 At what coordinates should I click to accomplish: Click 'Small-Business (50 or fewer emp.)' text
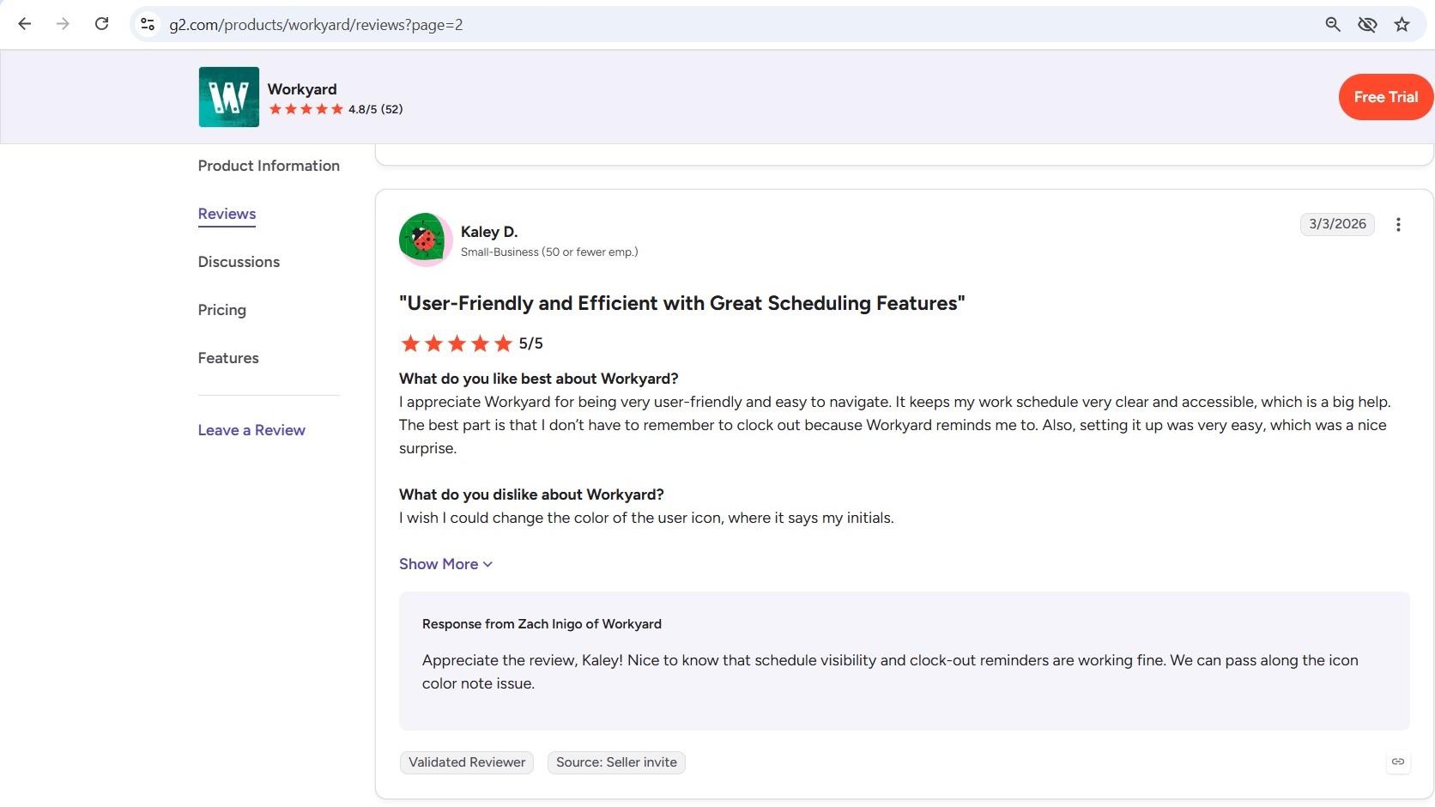pos(549,252)
